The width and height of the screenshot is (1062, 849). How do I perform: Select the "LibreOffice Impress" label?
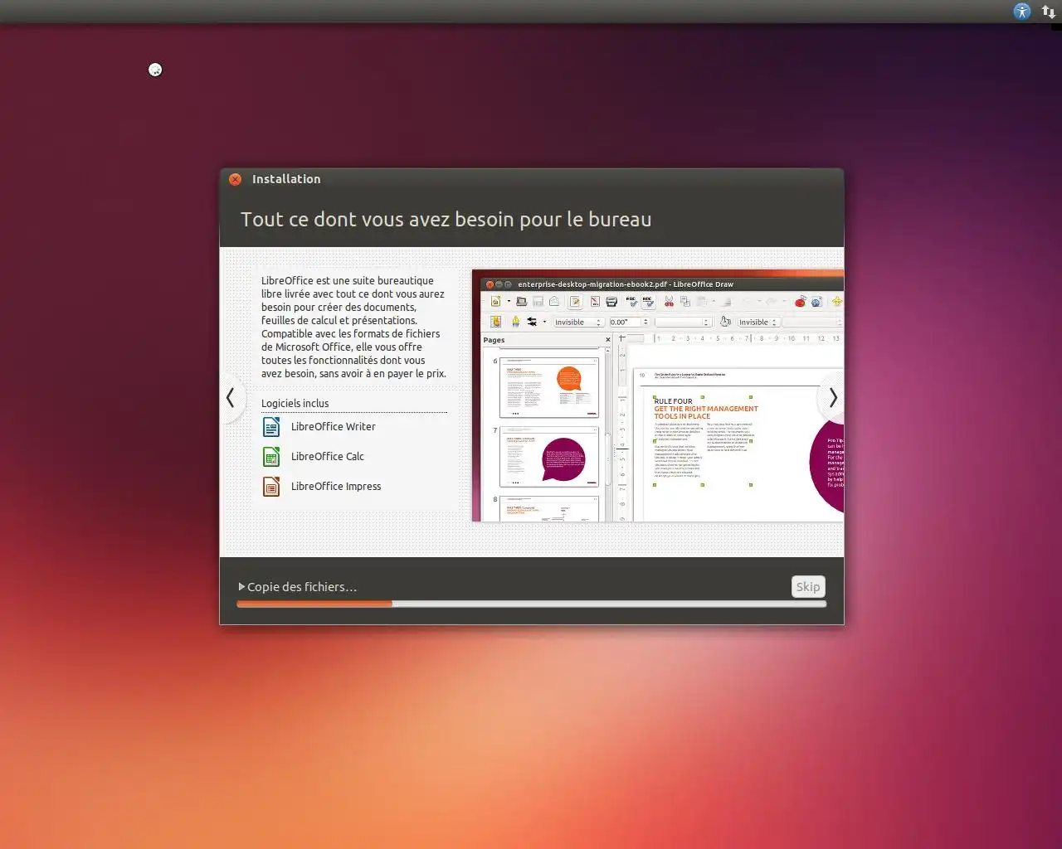336,487
